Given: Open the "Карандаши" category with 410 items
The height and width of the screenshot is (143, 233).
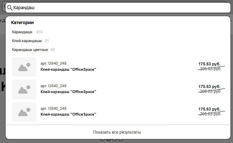Looking at the screenshot, I should click(22, 32).
